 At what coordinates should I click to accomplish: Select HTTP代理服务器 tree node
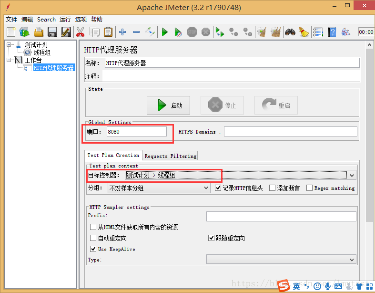tap(54, 68)
